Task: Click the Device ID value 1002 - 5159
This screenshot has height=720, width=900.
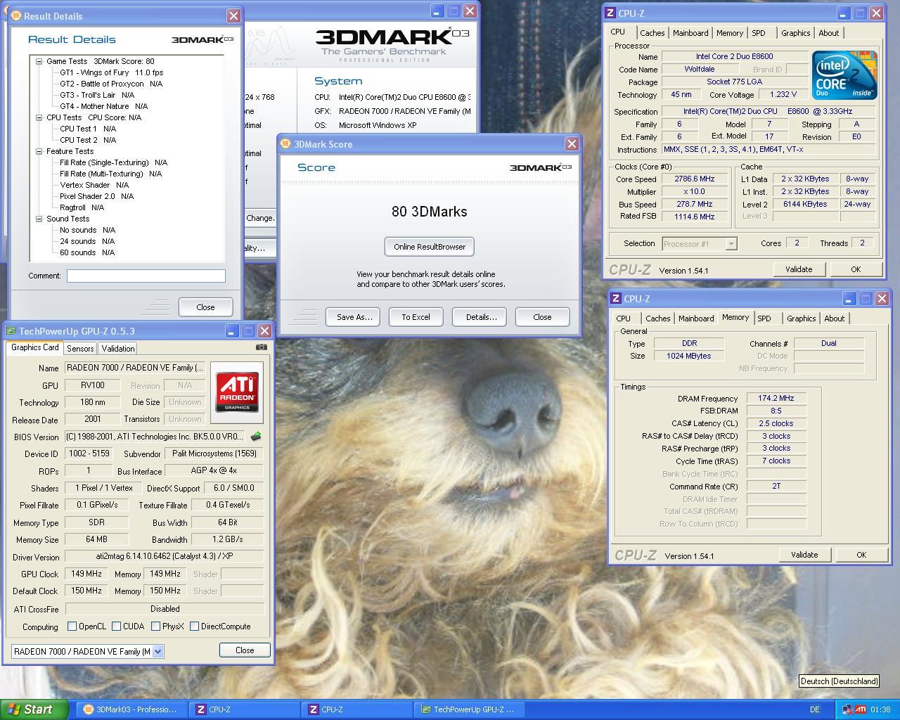Action: (89, 454)
